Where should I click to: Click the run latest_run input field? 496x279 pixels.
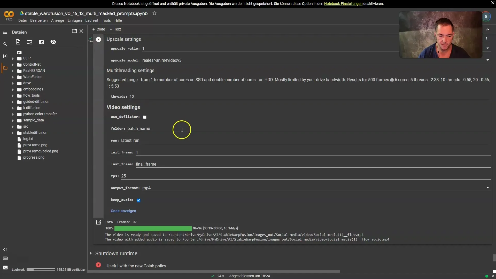306,140
